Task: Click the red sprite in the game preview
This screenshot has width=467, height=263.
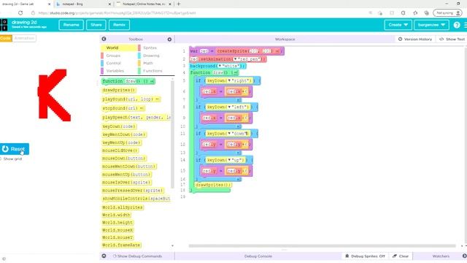Action: coord(54,96)
